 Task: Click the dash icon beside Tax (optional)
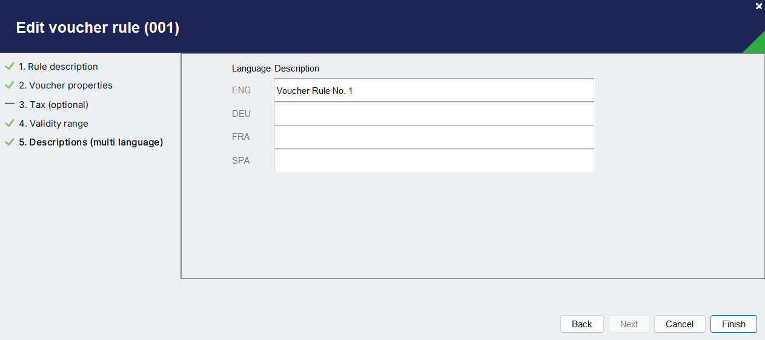click(x=9, y=104)
